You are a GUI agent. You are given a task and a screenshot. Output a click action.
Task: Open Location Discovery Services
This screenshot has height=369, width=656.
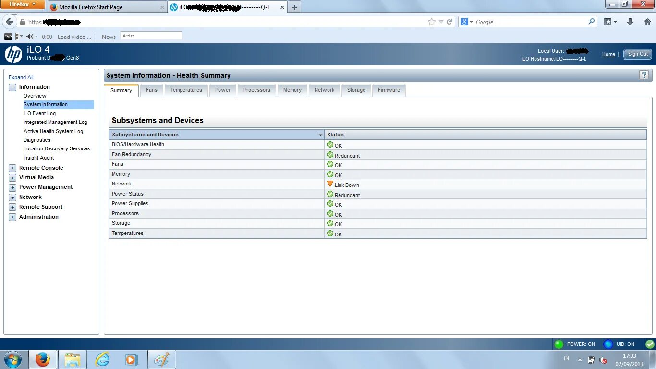57,148
